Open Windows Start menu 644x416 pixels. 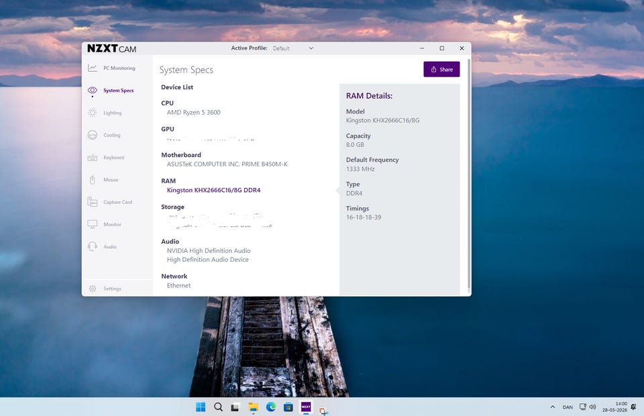201,407
